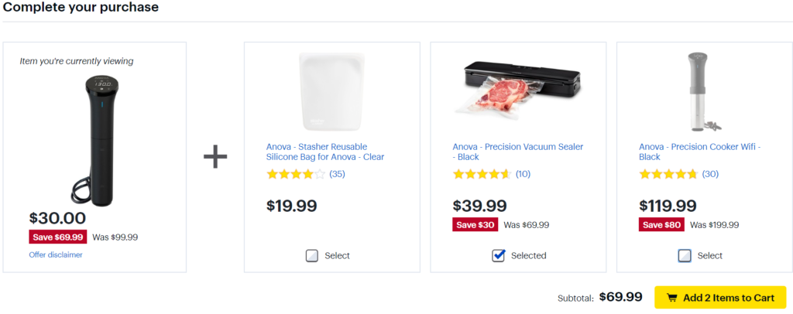793x314 pixels.
Task: Click star rating of Precision Cooker Wifi
Action: (668, 174)
